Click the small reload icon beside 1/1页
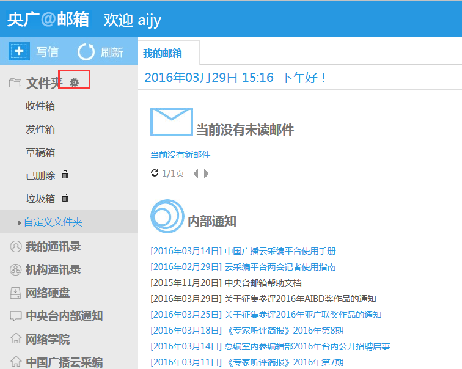Viewport: 462px width, 369px height. 155,173
